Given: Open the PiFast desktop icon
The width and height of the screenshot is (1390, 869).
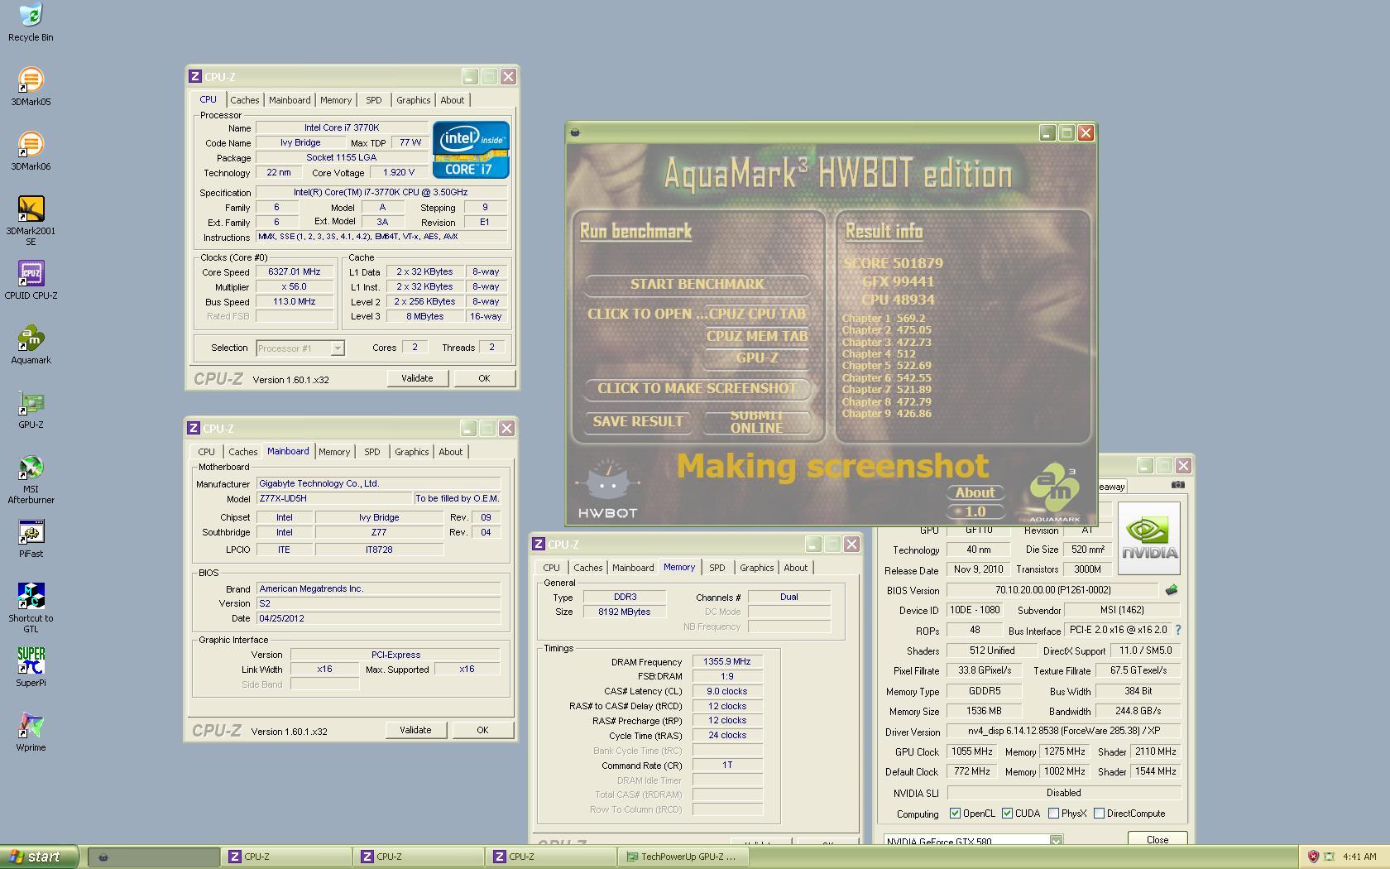Looking at the screenshot, I should point(31,539).
